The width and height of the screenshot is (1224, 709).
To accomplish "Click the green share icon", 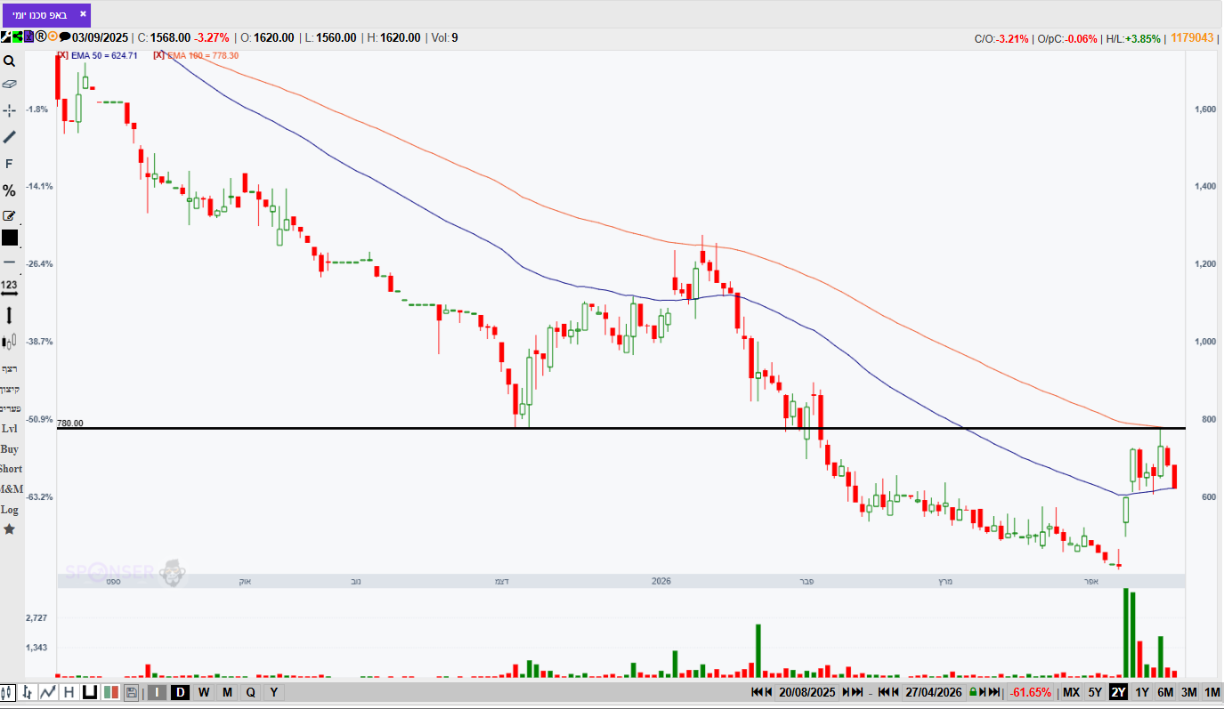I will pos(16,37).
